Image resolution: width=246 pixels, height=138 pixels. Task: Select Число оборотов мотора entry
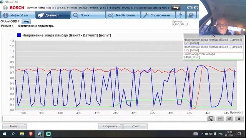213,56
